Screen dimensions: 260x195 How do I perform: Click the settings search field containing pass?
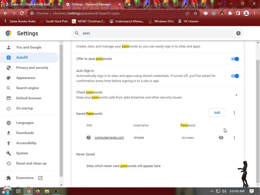coord(157,33)
